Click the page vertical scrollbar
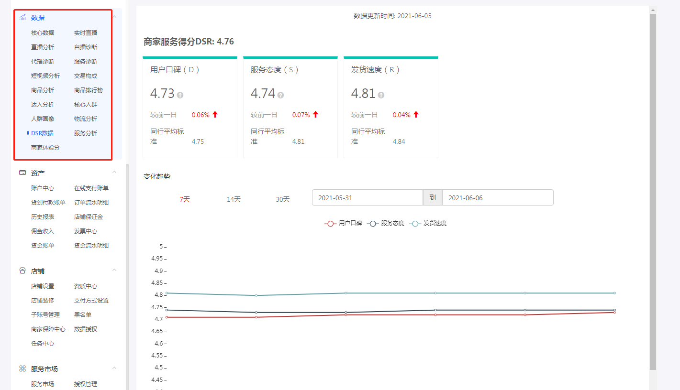The height and width of the screenshot is (390, 680). point(653,191)
